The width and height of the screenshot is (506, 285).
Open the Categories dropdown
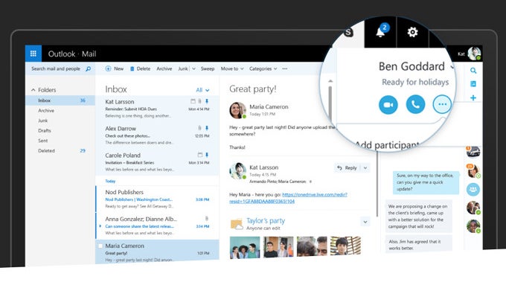tap(263, 68)
